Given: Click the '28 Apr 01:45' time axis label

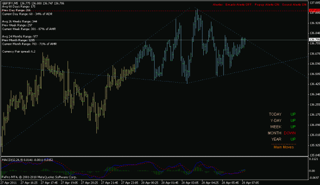Looking at the screenshot, I should (x=170, y=183).
